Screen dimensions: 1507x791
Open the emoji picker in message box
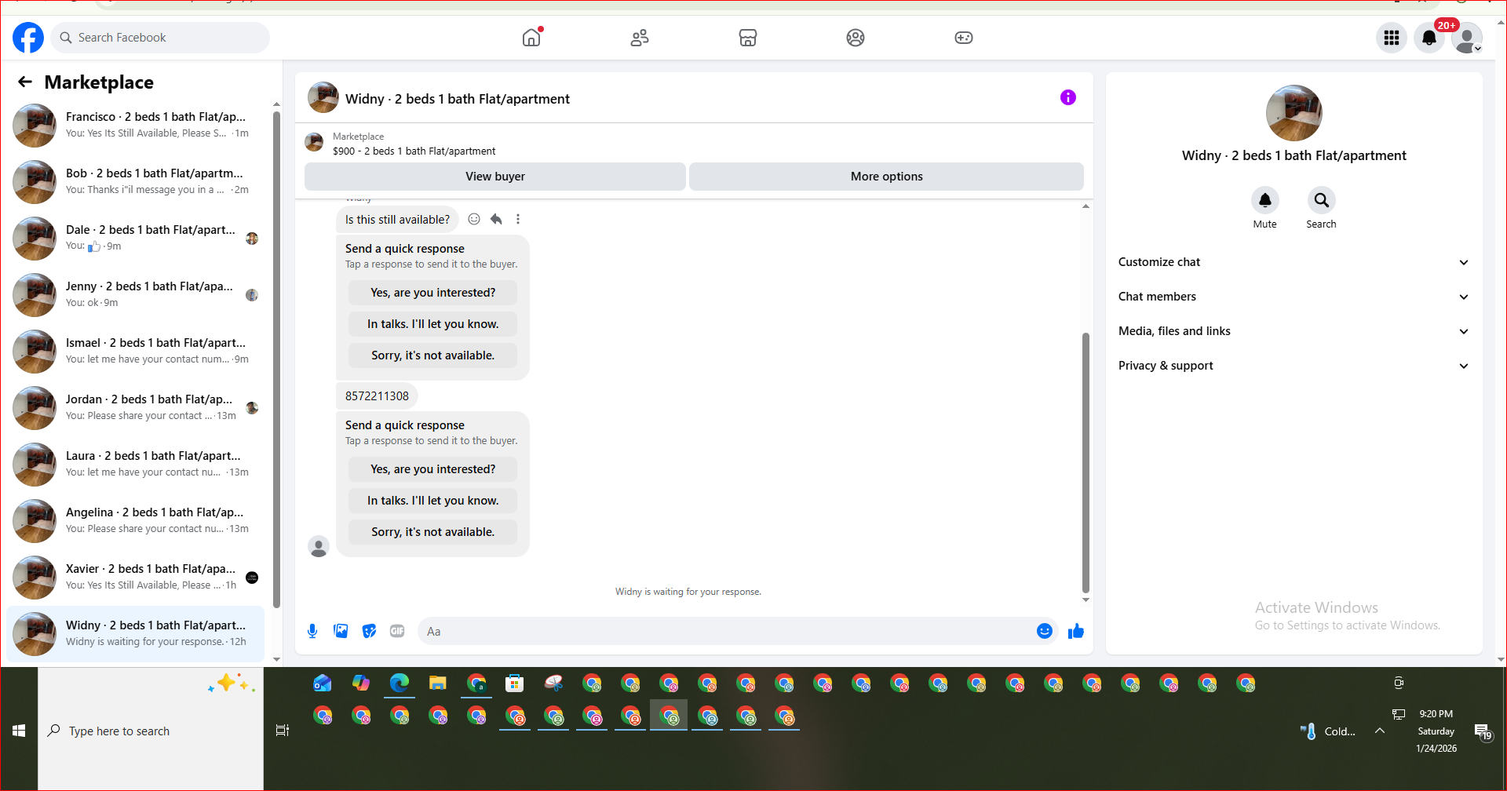[x=1045, y=631]
